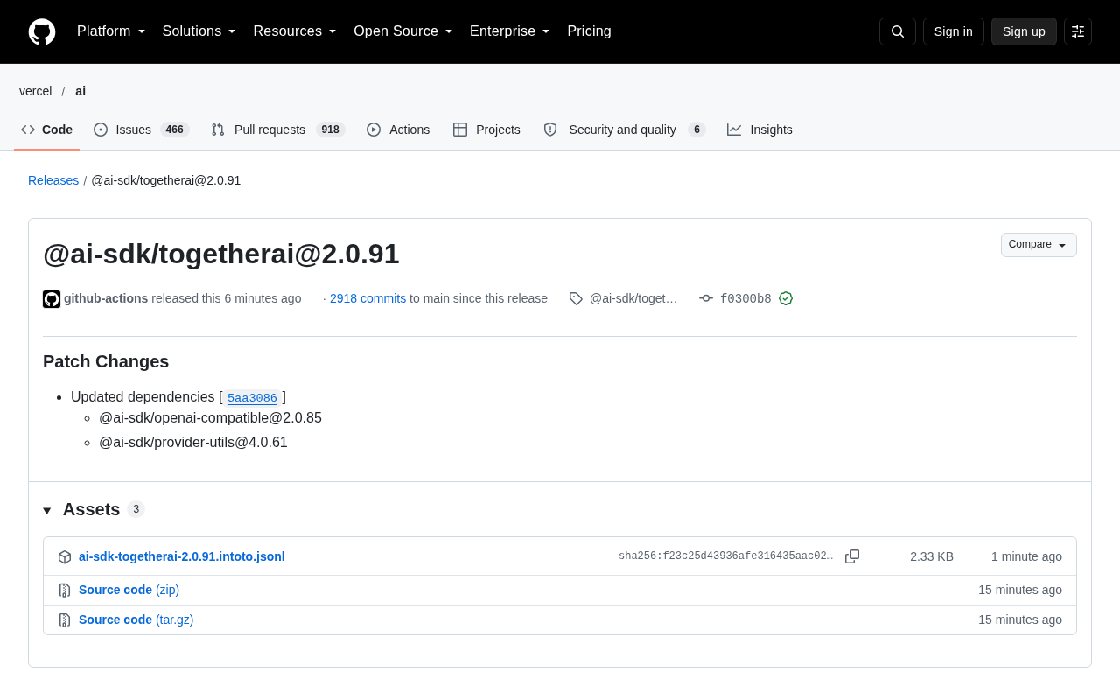1120x700 pixels.
Task: Open the Resources dropdown
Action: 295,31
